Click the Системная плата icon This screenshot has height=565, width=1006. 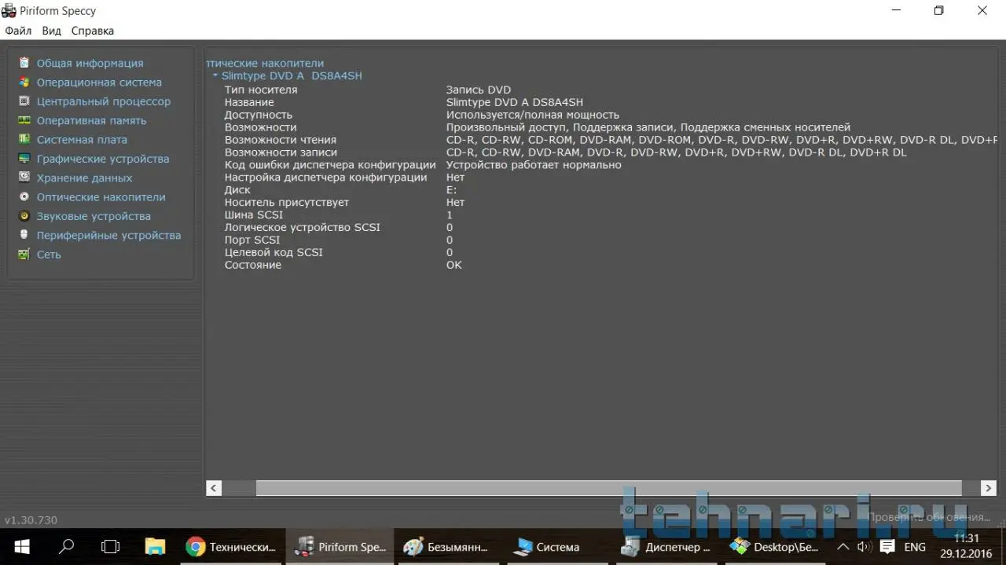[x=24, y=139]
